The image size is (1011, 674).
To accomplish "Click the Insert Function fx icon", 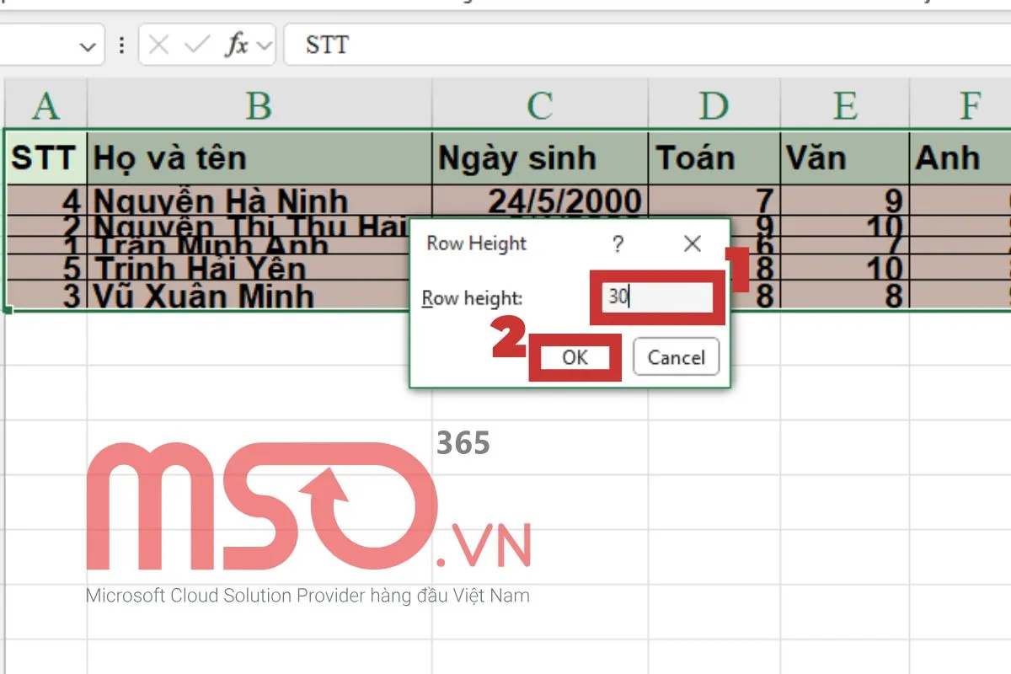I will tap(236, 45).
